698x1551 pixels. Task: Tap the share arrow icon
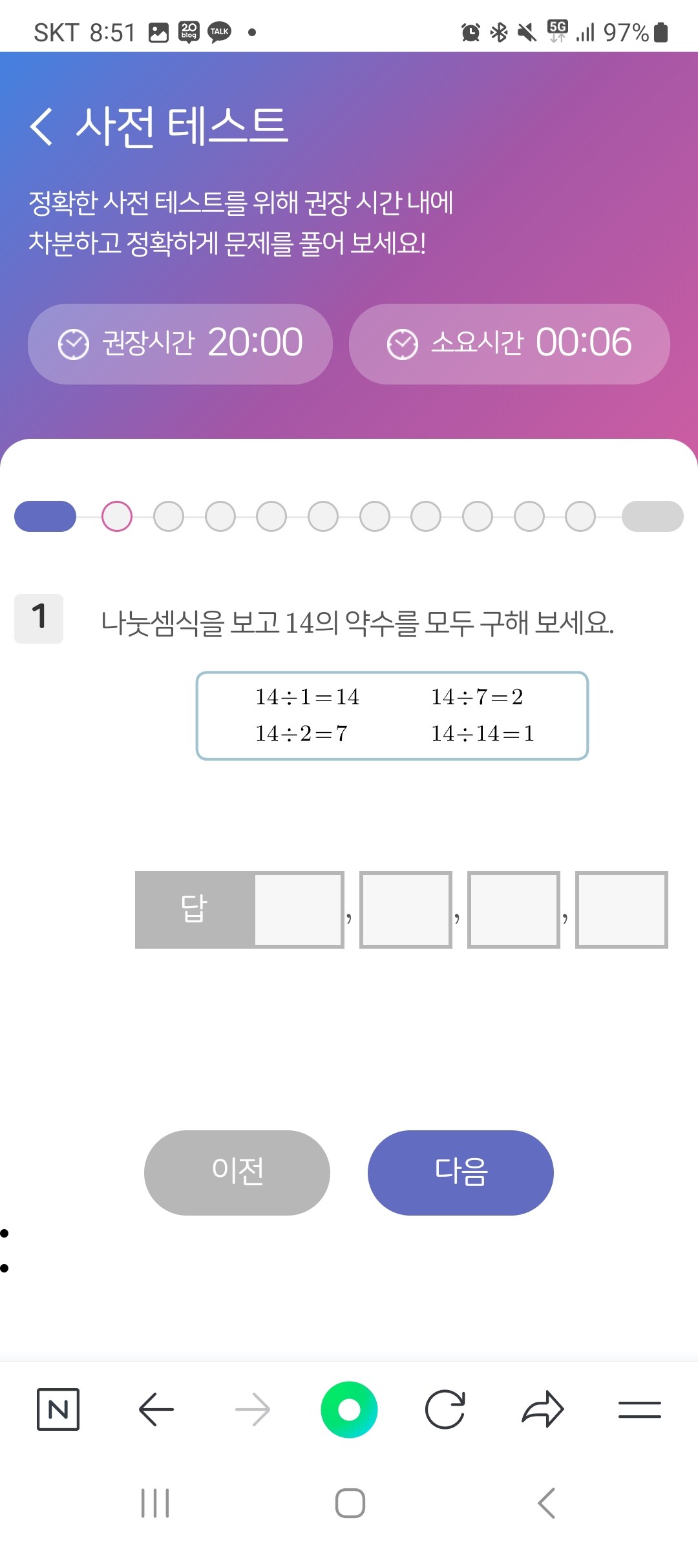543,1409
